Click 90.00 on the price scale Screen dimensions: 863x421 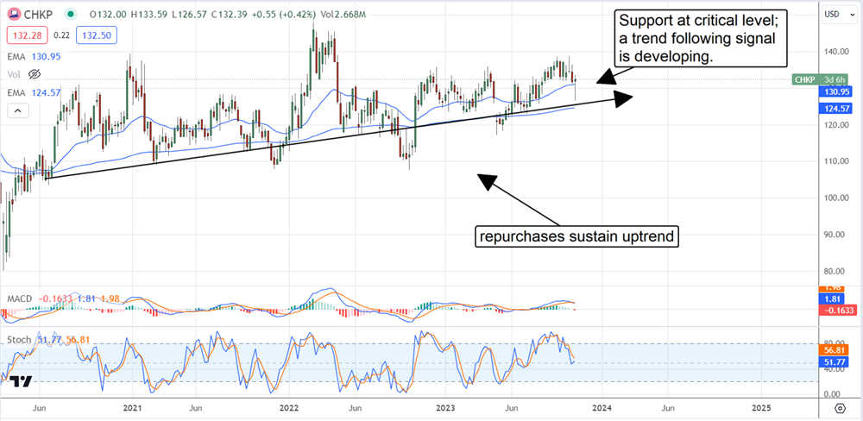coord(835,235)
